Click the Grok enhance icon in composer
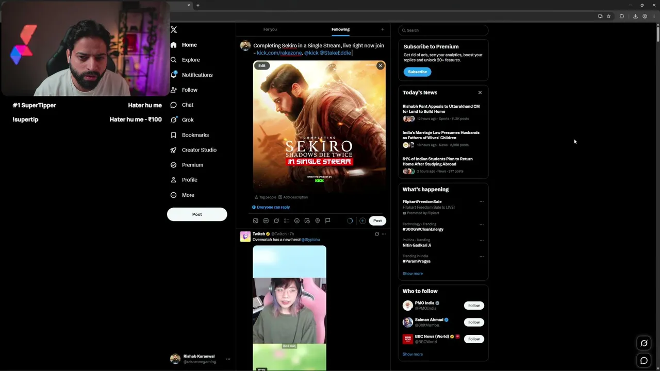The image size is (660, 371). [276, 221]
